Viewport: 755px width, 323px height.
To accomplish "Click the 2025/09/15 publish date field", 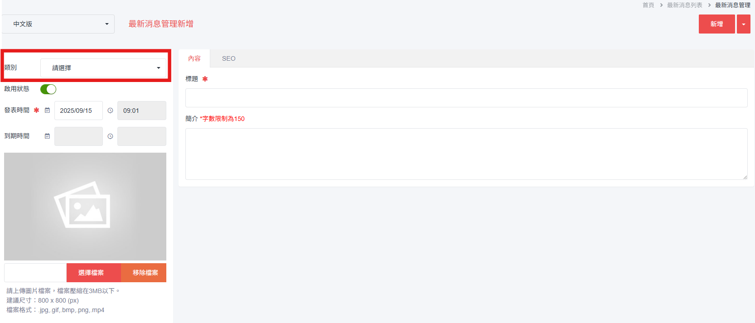I will 78,111.
